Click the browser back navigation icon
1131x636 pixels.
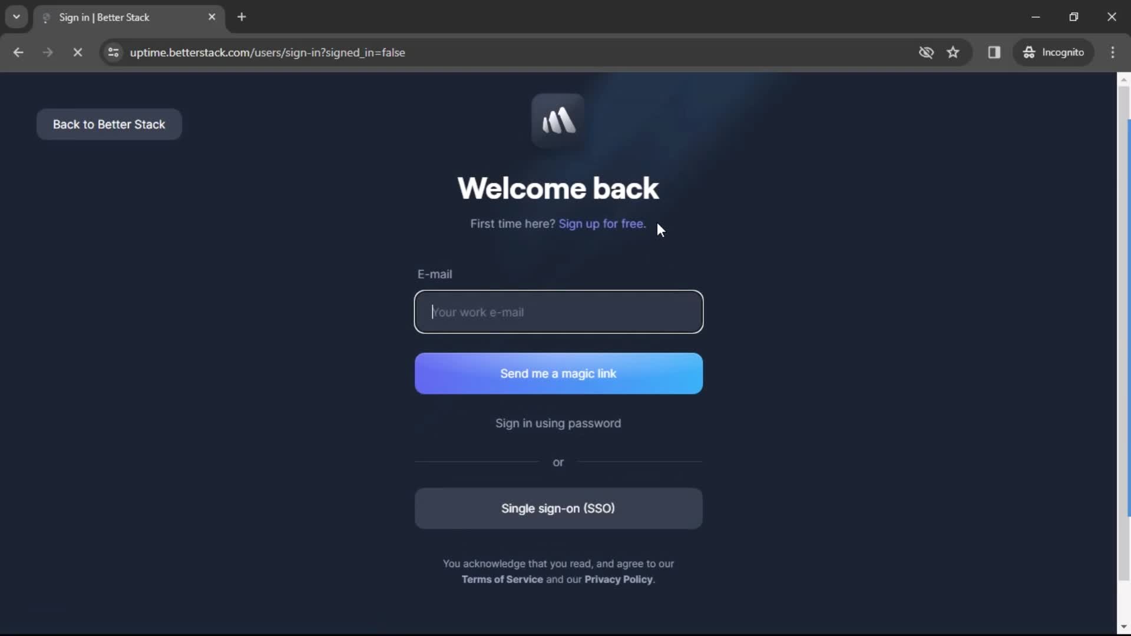(x=19, y=52)
